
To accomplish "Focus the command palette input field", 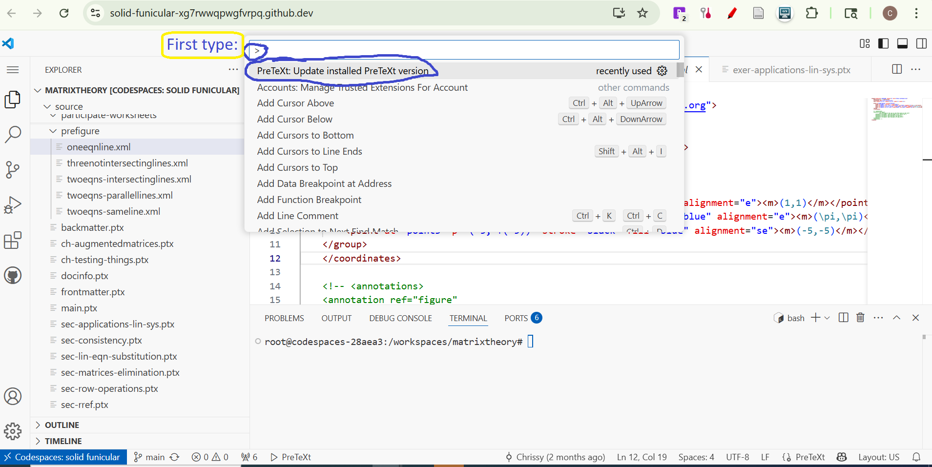I will [x=464, y=50].
